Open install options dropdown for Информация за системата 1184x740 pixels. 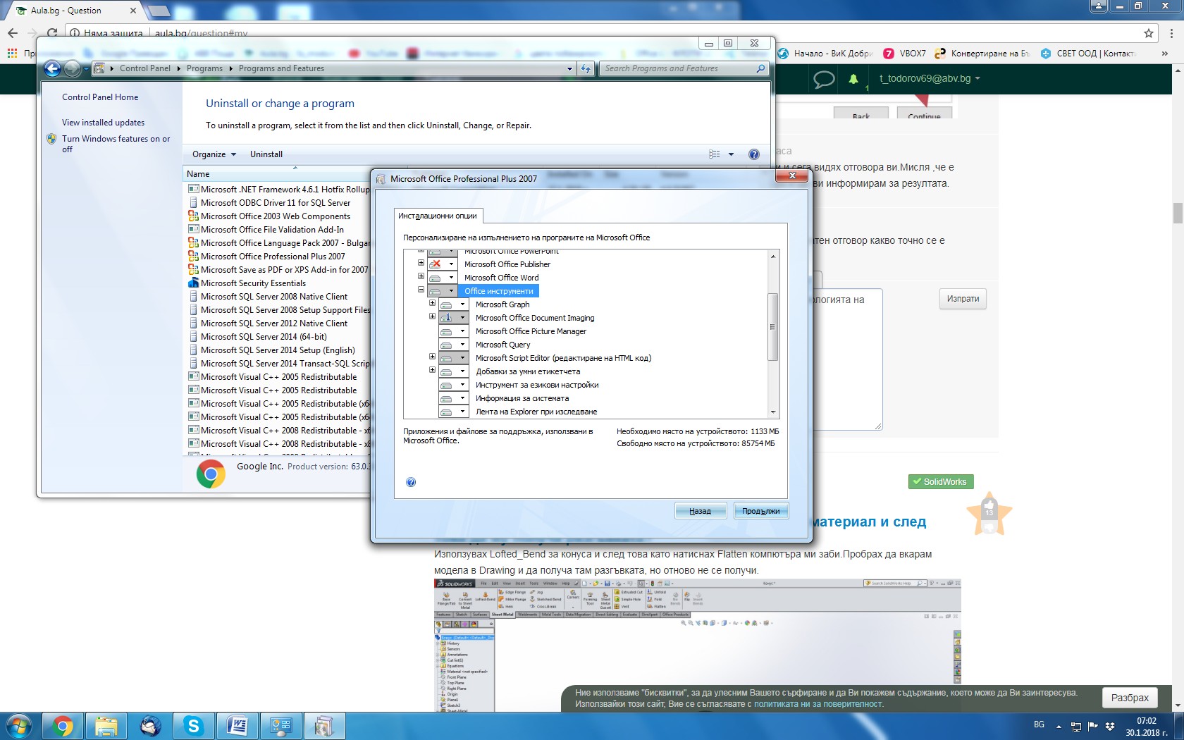(x=462, y=398)
